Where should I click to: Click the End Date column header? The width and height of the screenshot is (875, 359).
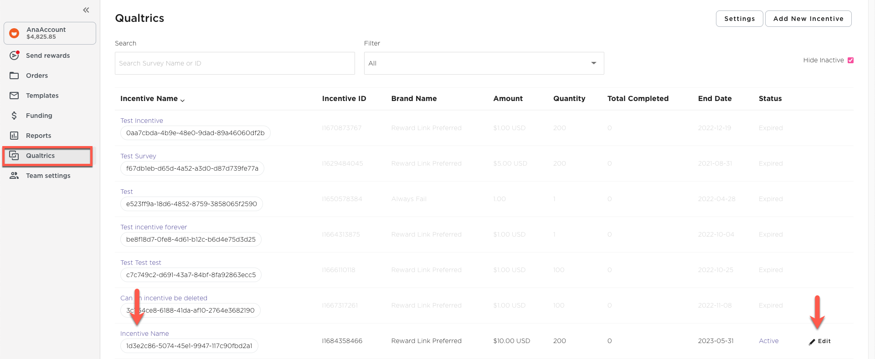[715, 98]
